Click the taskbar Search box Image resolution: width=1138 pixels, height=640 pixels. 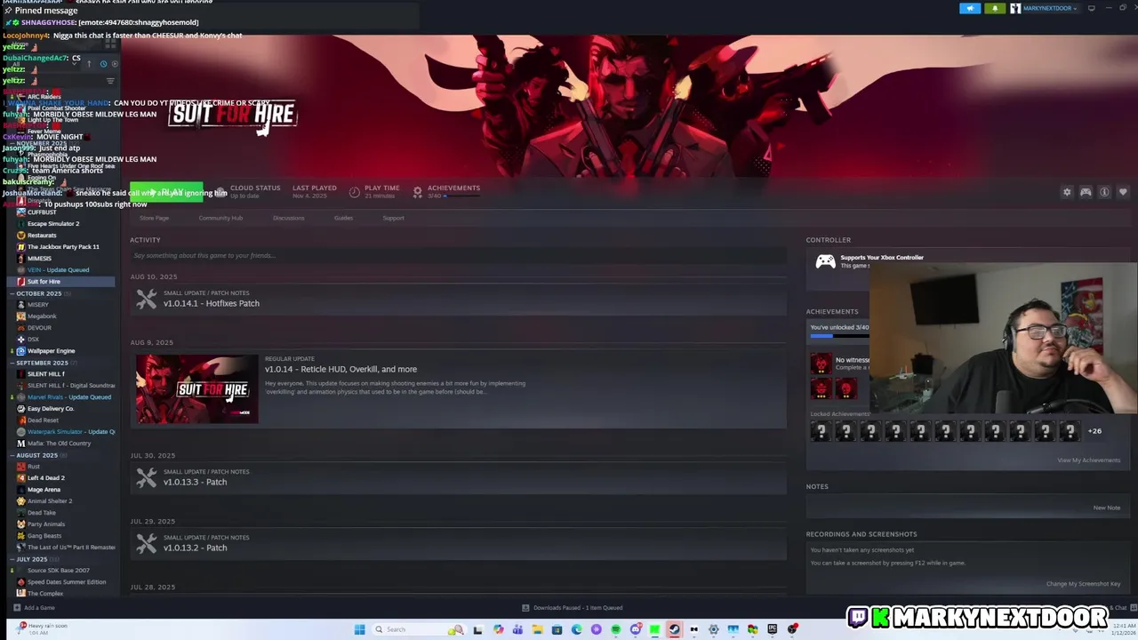(420, 629)
